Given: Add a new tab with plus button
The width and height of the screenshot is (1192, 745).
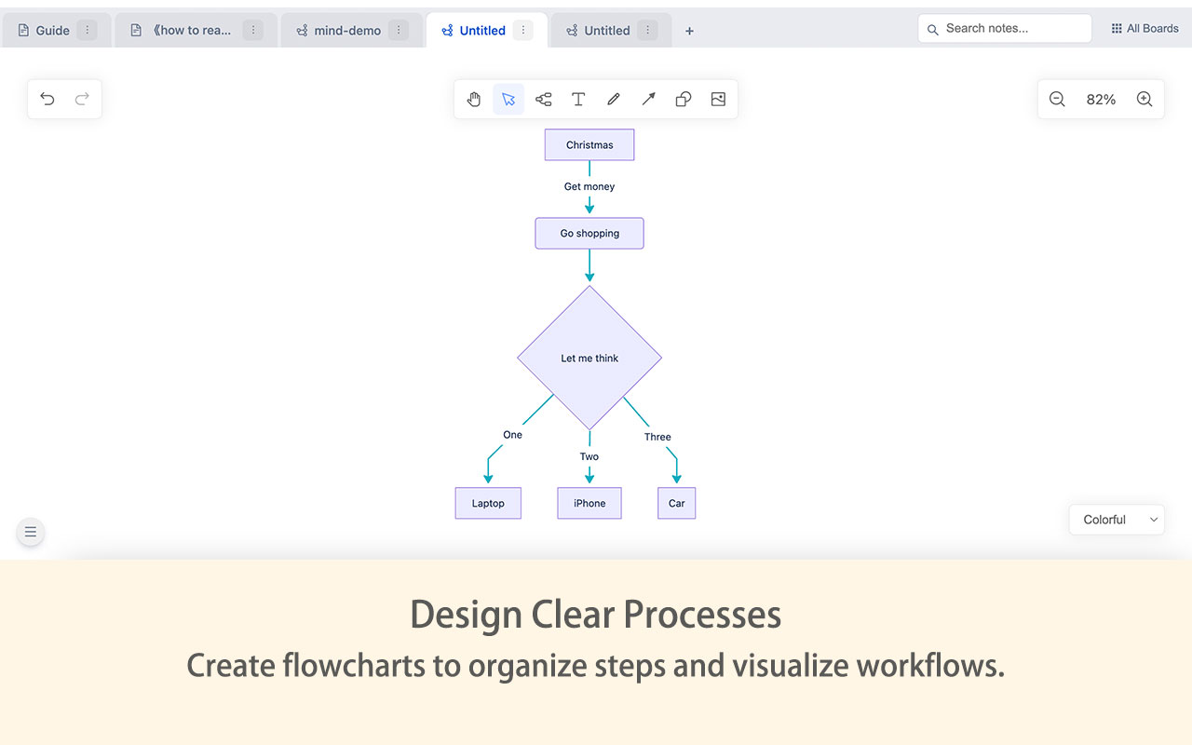Looking at the screenshot, I should click(689, 31).
